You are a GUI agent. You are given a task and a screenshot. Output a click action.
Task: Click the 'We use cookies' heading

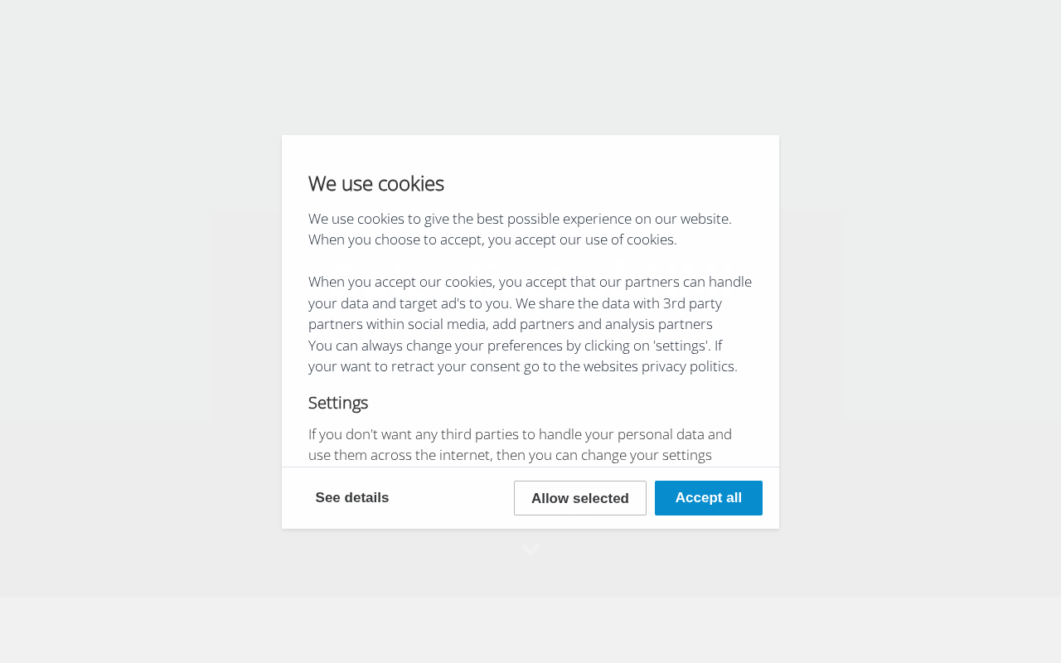point(375,184)
